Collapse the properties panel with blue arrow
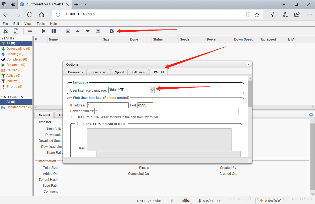 tap(311, 115)
